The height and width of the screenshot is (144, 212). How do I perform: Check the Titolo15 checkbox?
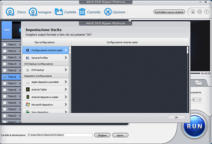(x=5, y=70)
